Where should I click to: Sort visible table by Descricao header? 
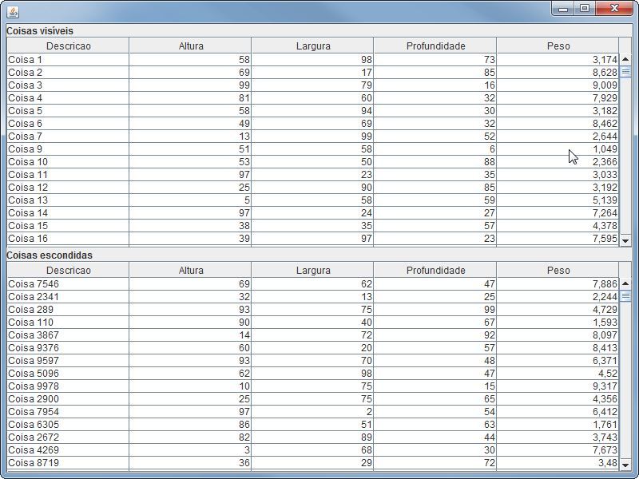tap(68, 46)
